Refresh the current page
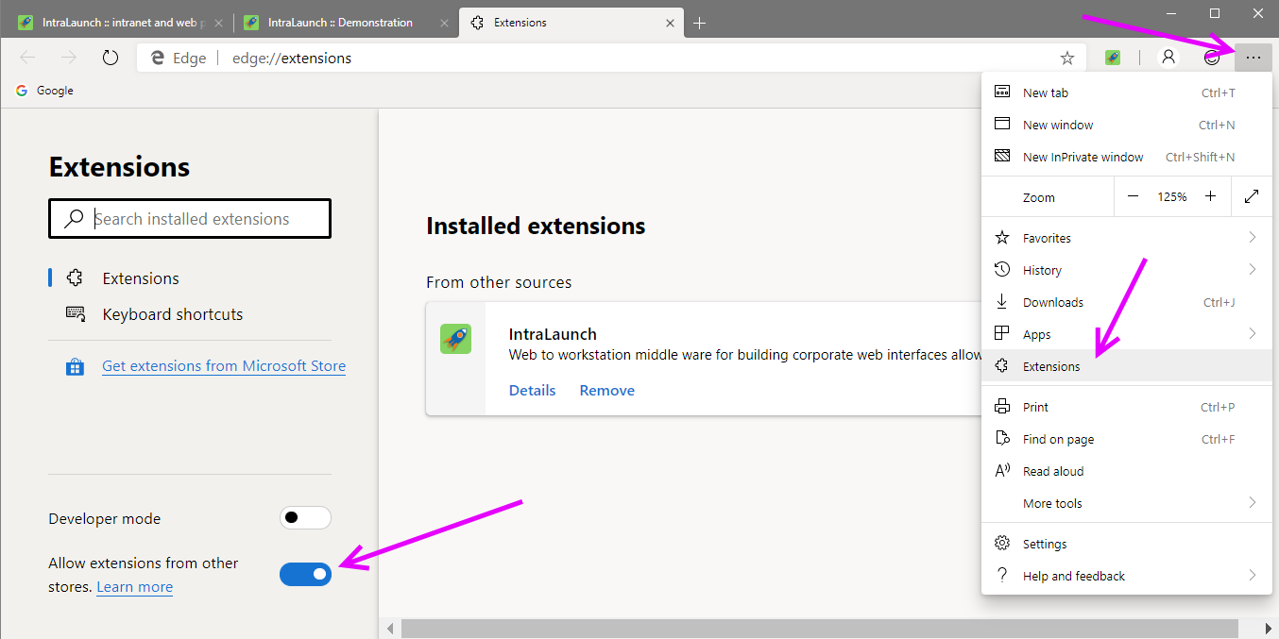Viewport: 1279px width, 639px height. click(111, 58)
